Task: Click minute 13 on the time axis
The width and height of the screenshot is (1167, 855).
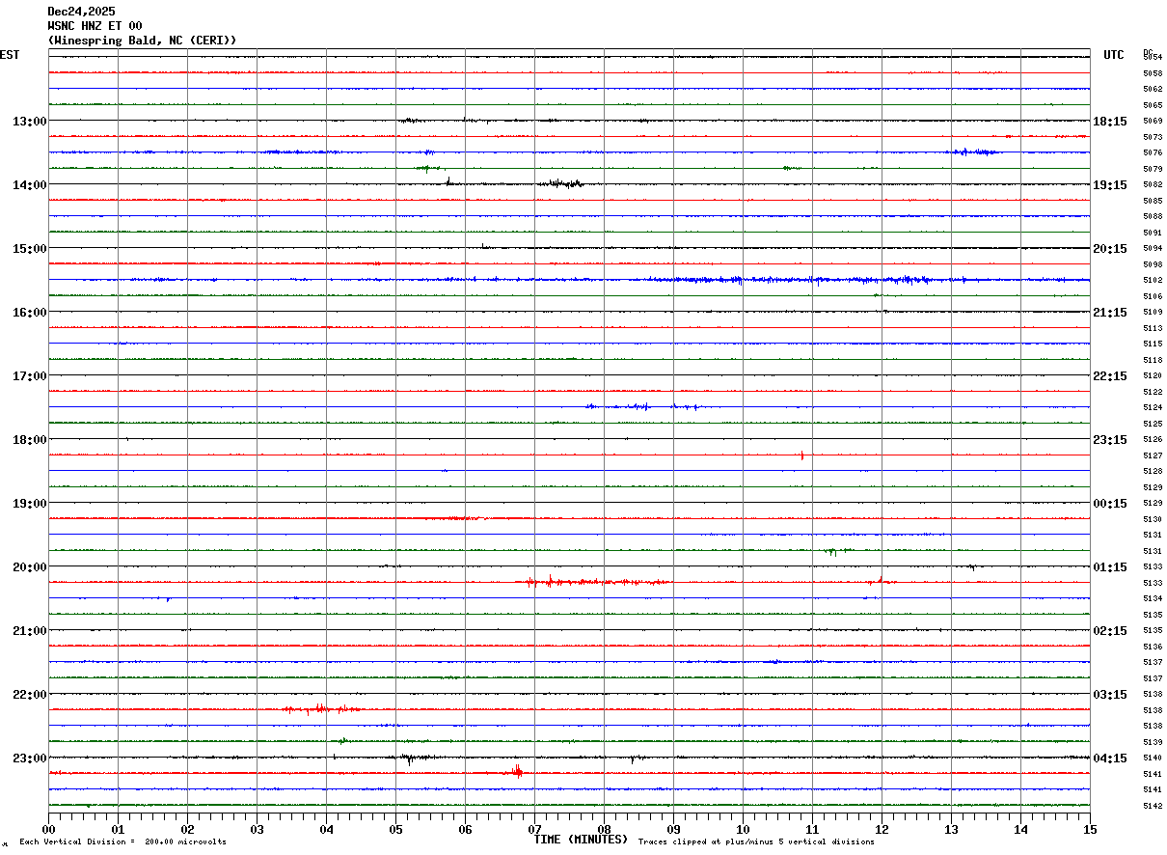Action: (x=951, y=829)
